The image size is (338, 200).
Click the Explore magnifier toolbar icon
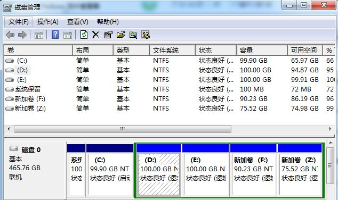[133, 35]
